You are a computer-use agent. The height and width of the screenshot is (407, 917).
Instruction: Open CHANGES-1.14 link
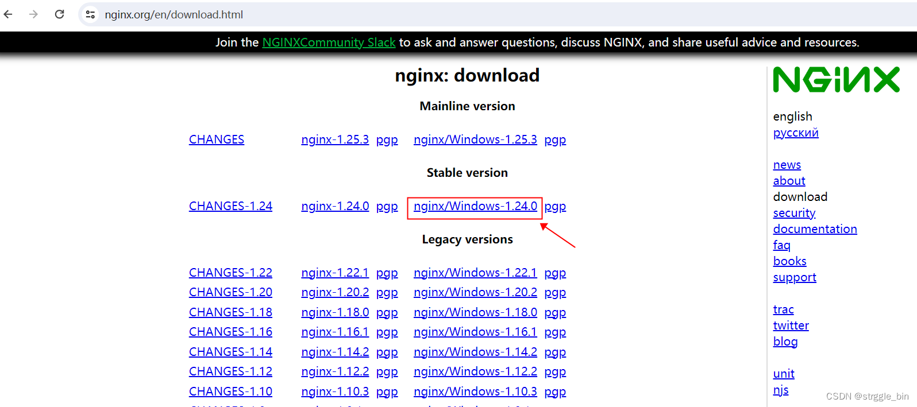click(x=230, y=352)
